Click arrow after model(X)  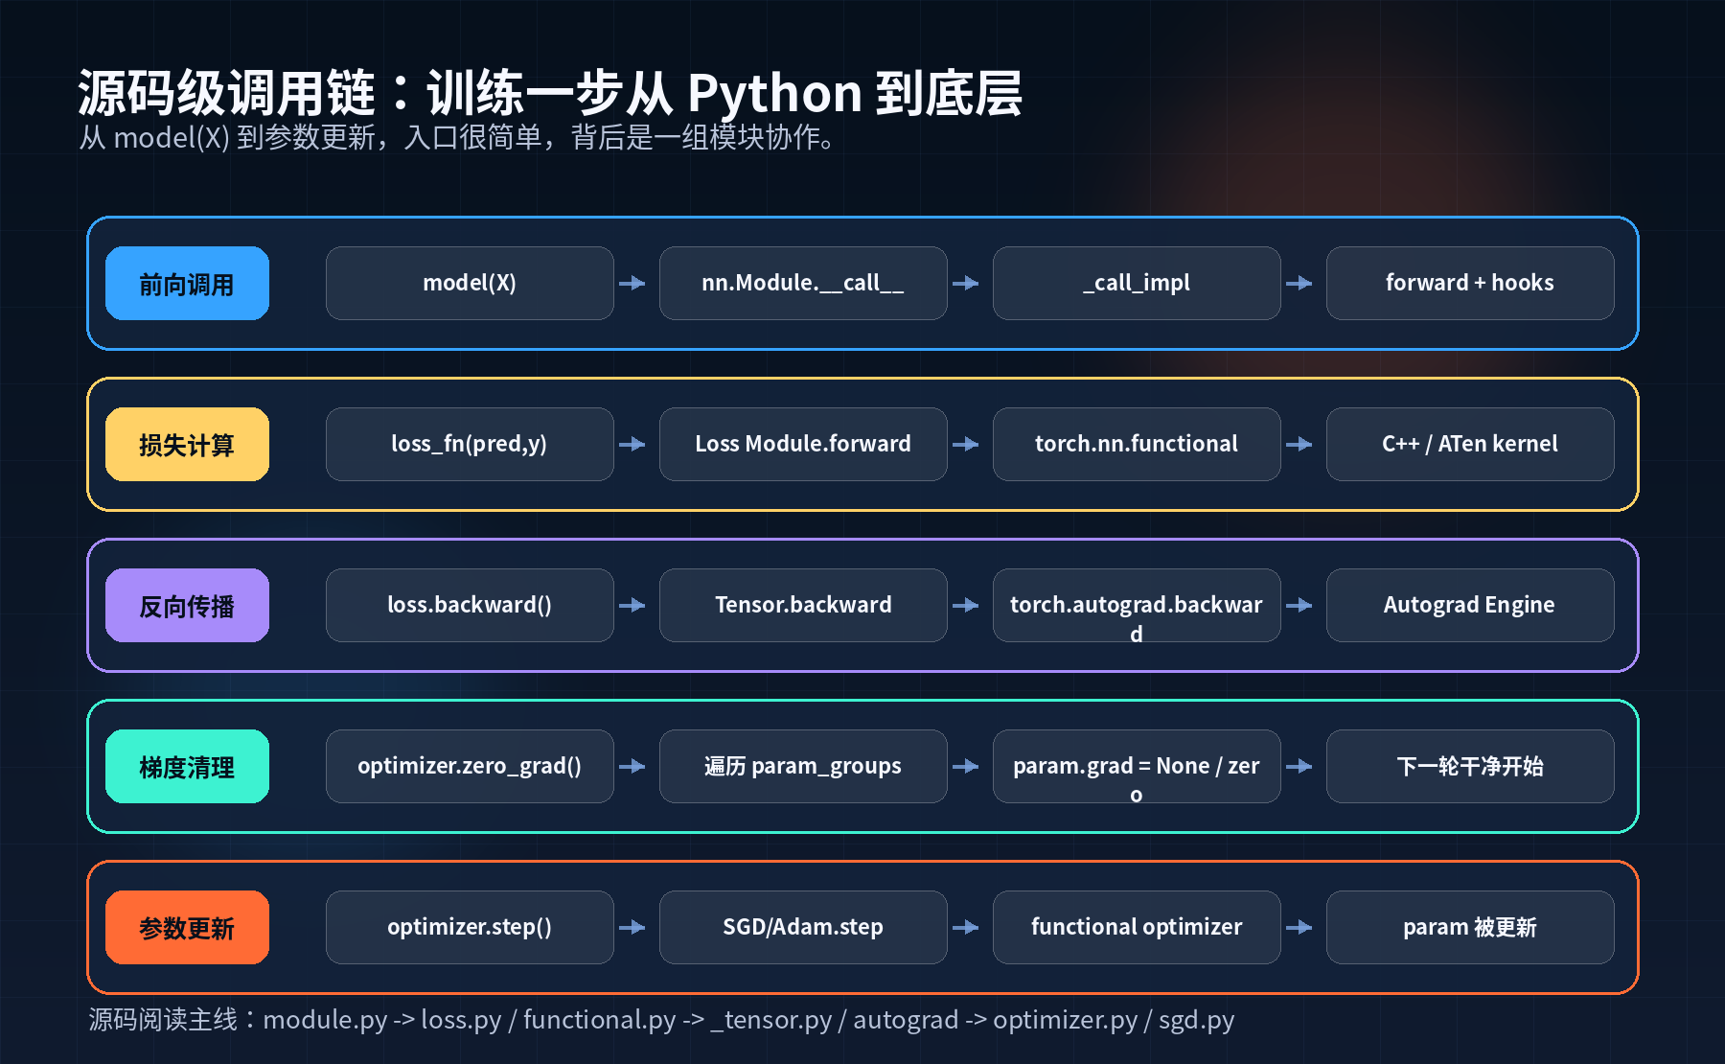click(x=632, y=283)
